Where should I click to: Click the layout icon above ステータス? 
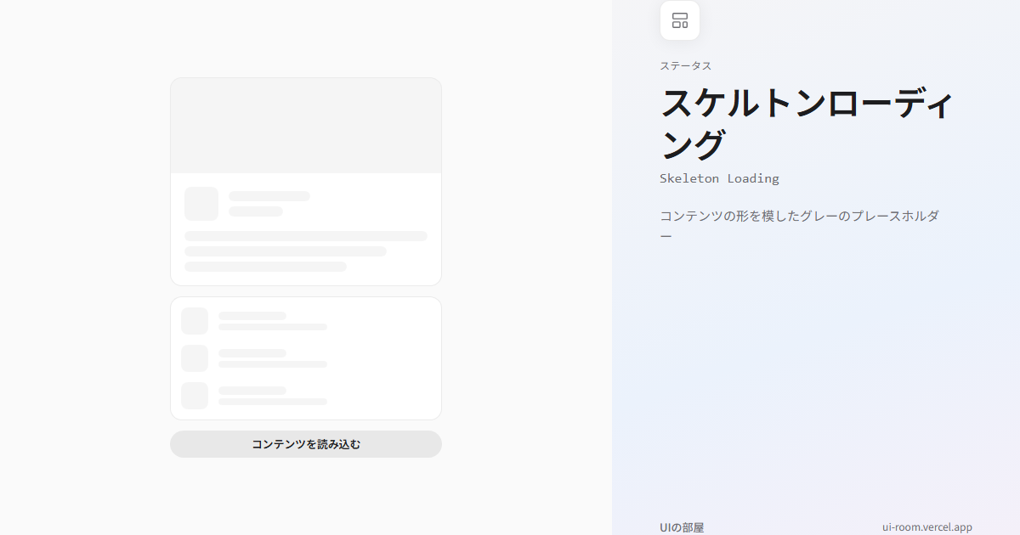[680, 20]
